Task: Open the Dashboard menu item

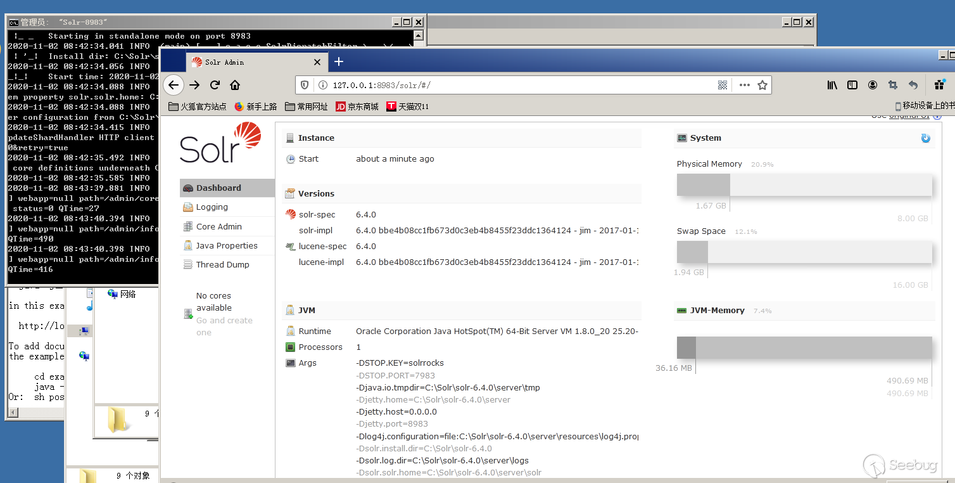Action: pos(227,188)
